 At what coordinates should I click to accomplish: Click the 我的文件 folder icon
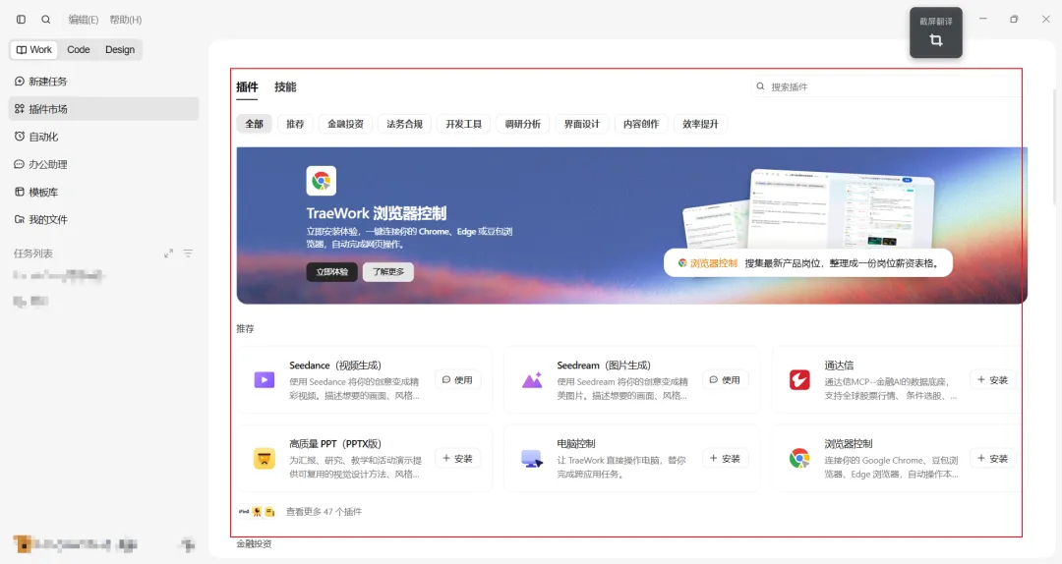click(20, 219)
